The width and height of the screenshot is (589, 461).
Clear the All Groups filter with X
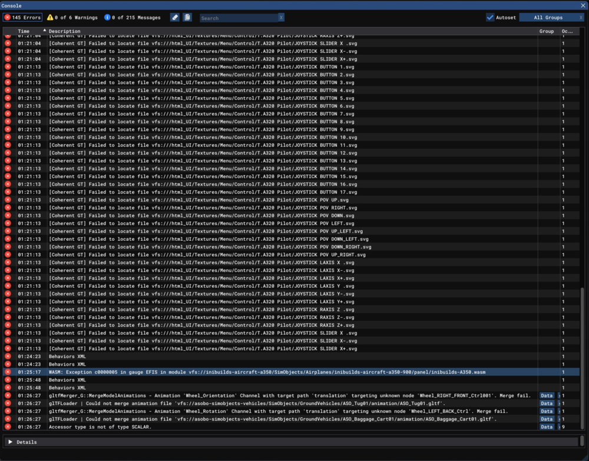tap(581, 18)
